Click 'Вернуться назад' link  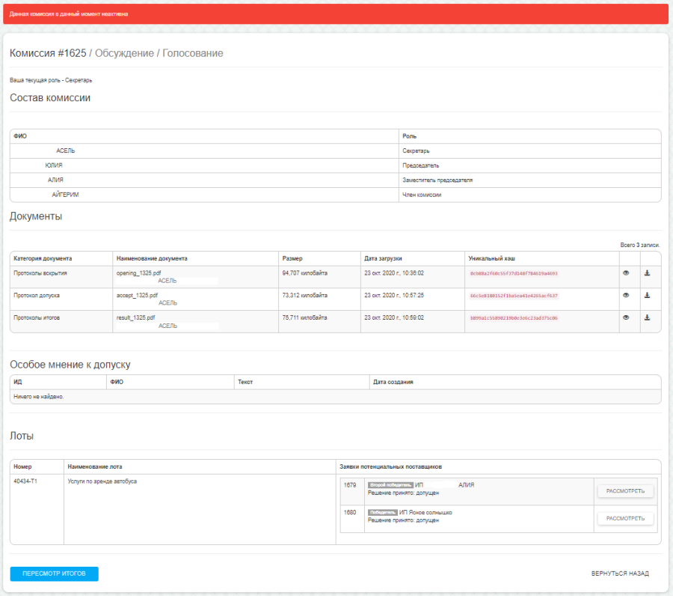[x=620, y=574]
